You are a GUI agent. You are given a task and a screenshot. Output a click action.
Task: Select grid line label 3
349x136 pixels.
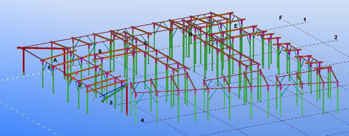click(111, 103)
